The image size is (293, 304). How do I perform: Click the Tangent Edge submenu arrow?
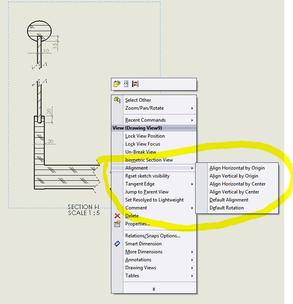[192, 184]
